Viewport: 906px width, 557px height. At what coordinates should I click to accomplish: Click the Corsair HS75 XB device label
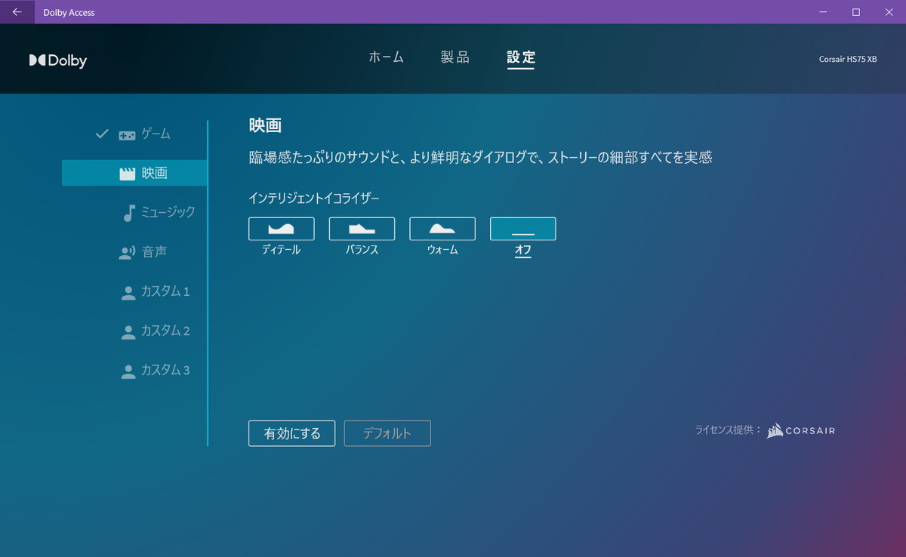(x=848, y=60)
